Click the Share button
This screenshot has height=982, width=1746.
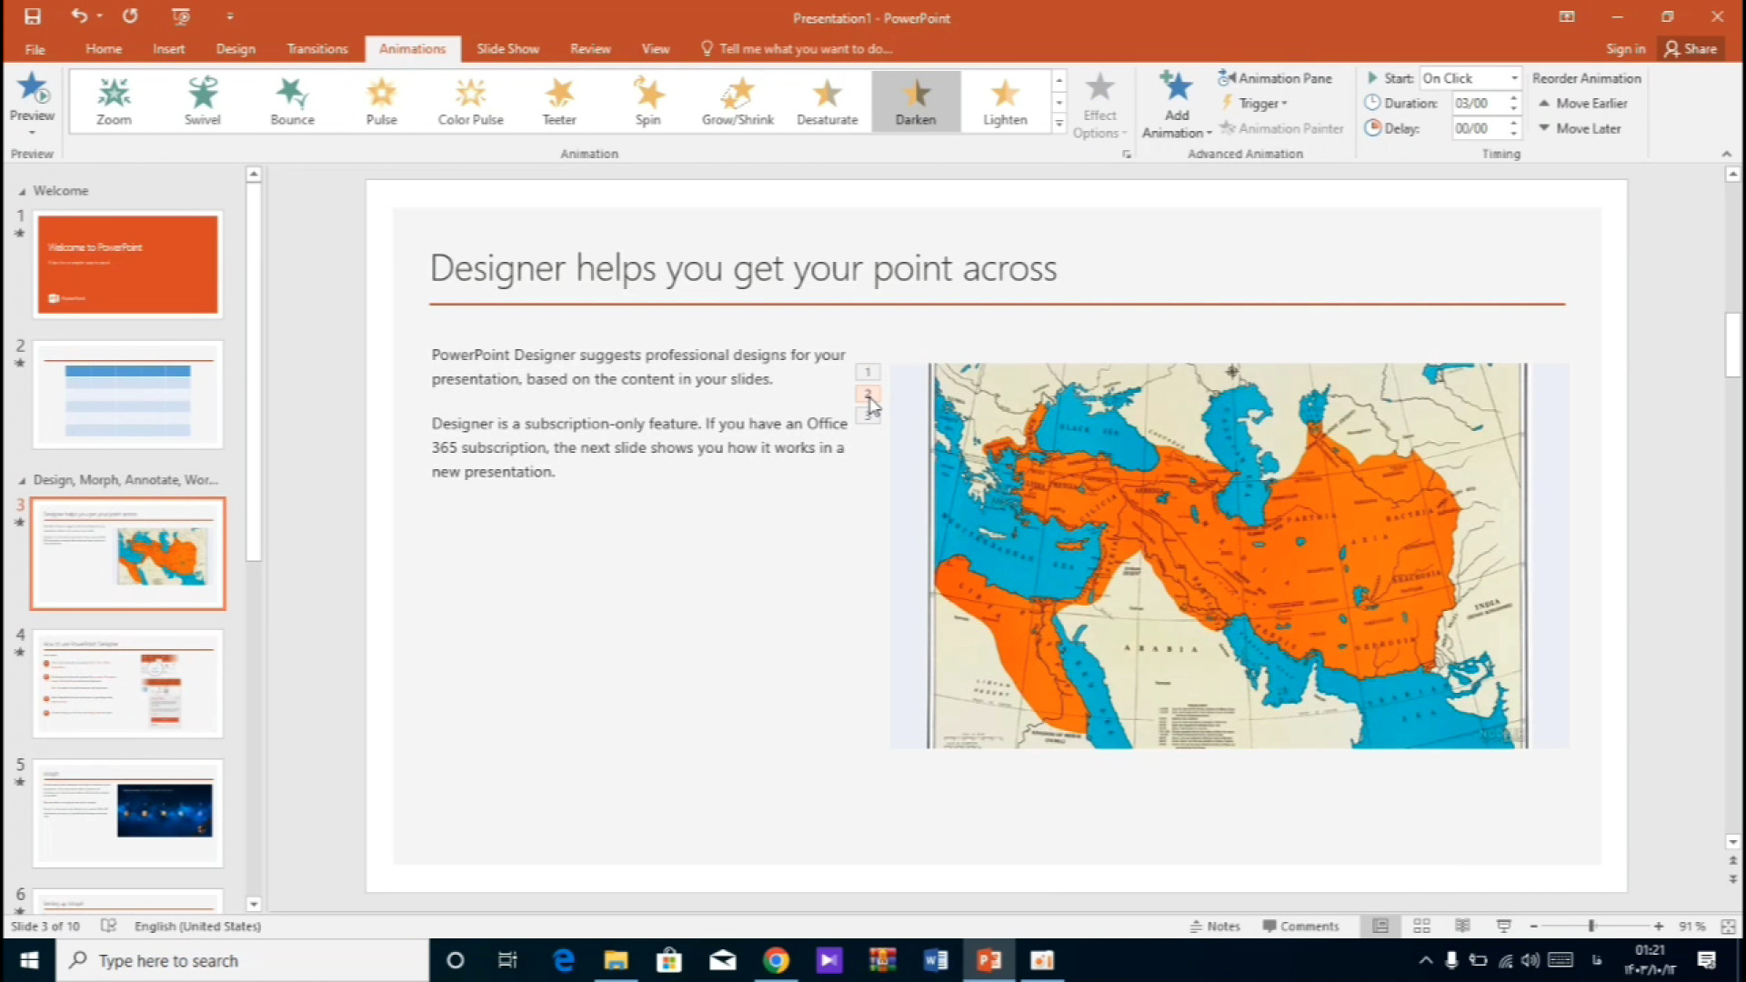tap(1691, 49)
